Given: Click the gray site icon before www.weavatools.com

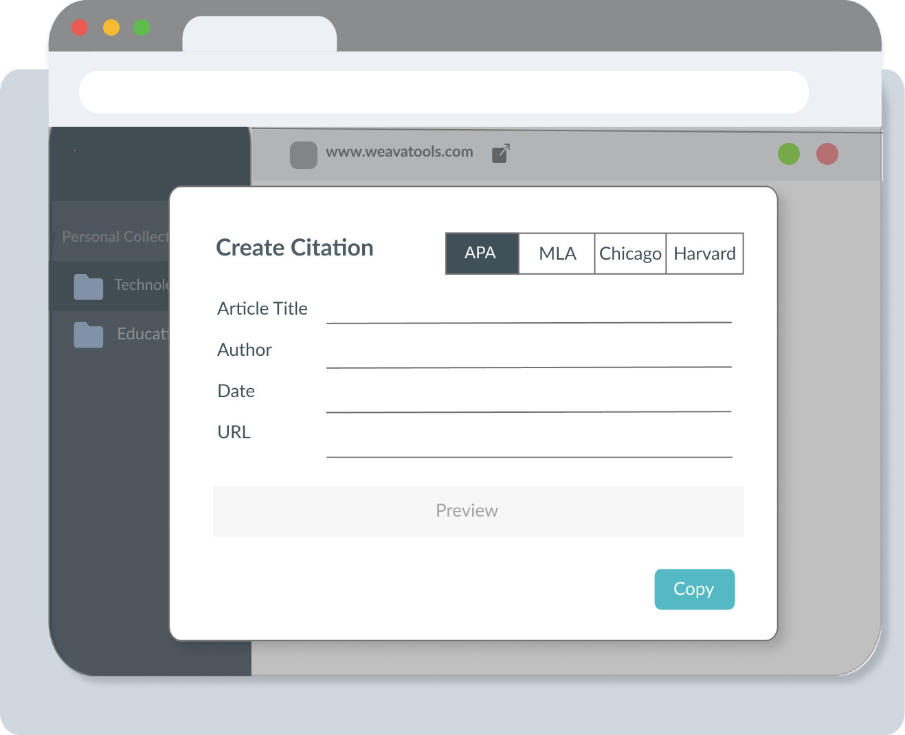Looking at the screenshot, I should [303, 155].
